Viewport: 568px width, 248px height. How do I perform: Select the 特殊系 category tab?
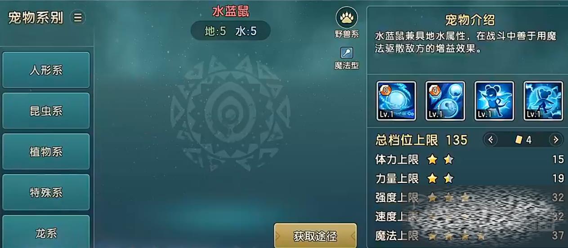46,193
